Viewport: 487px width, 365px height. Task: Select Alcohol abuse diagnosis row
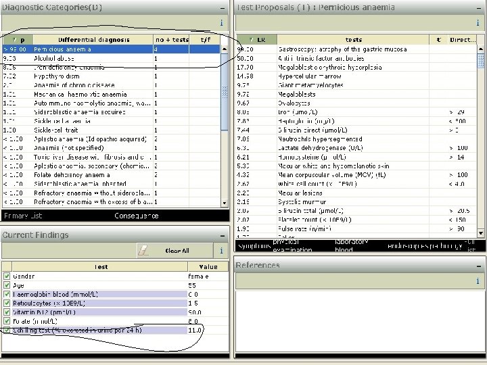(111, 58)
